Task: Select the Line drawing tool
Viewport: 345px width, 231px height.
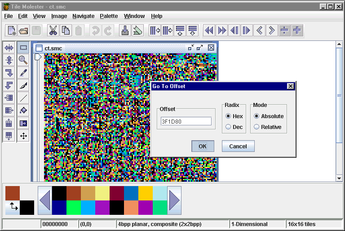Action: [x=23, y=98]
